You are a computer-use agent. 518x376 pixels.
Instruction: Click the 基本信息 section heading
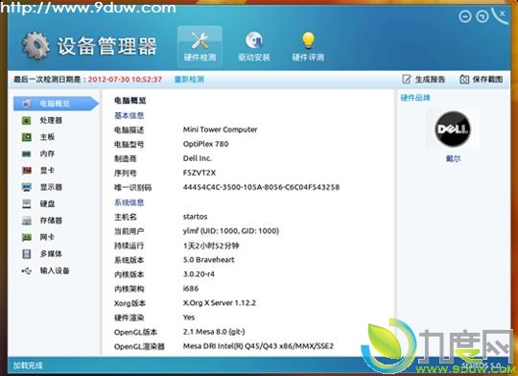click(129, 115)
